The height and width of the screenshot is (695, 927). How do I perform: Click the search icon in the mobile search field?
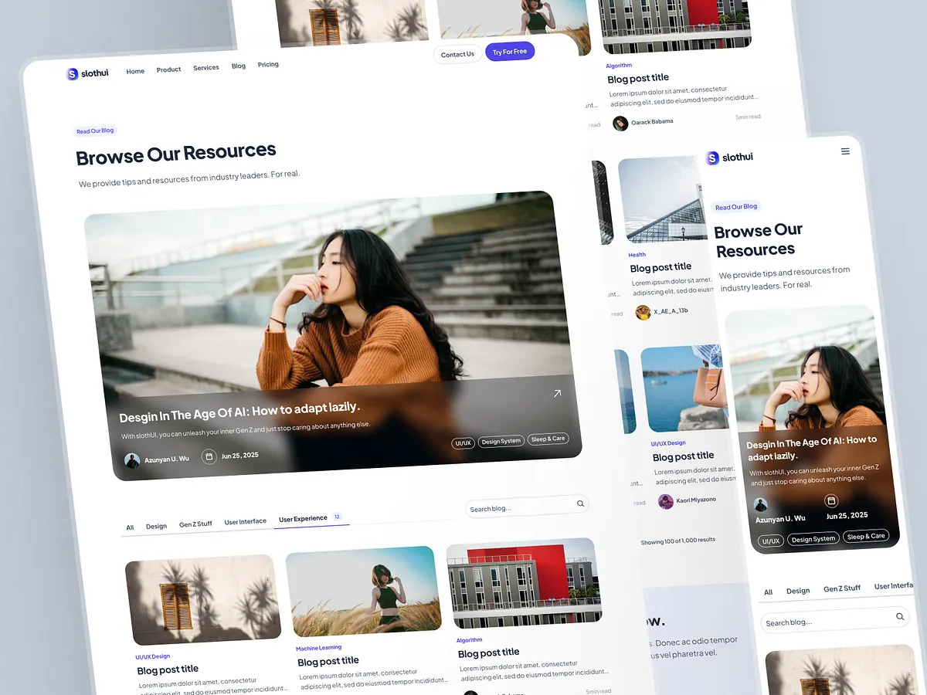pyautogui.click(x=900, y=616)
